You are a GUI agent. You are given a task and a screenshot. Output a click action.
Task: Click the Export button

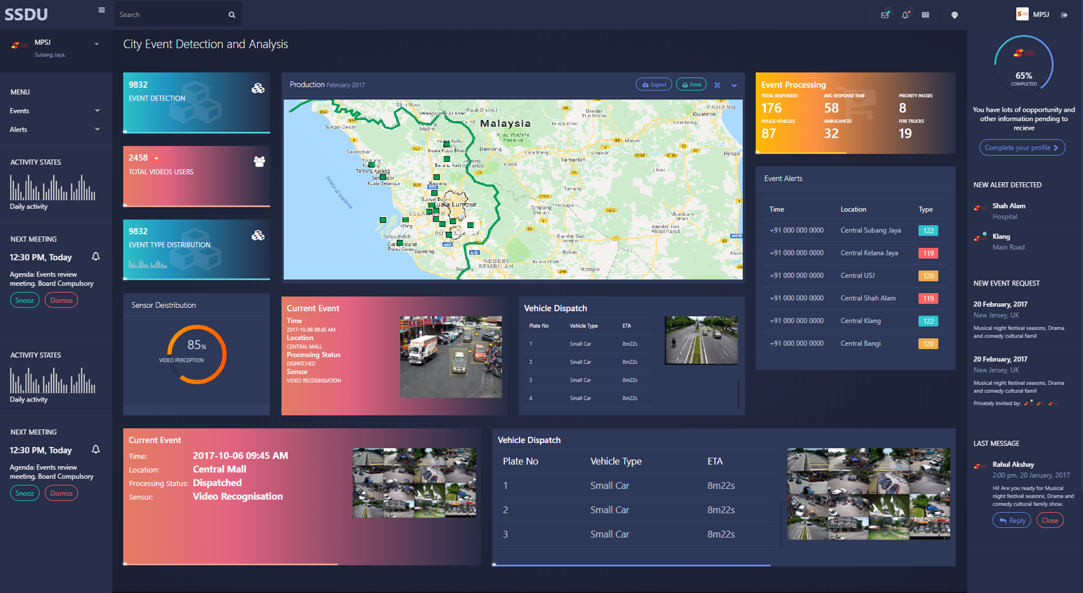(x=654, y=85)
